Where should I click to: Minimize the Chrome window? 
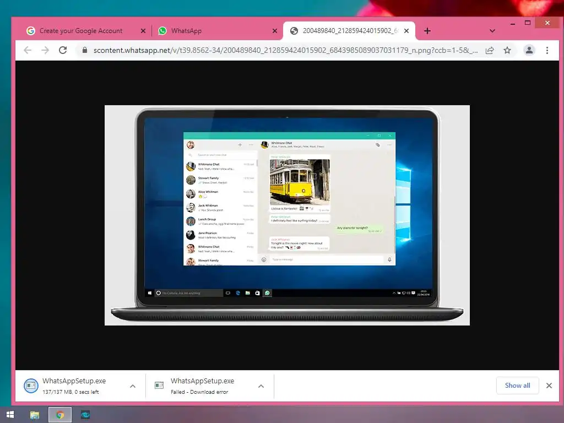pyautogui.click(x=513, y=23)
